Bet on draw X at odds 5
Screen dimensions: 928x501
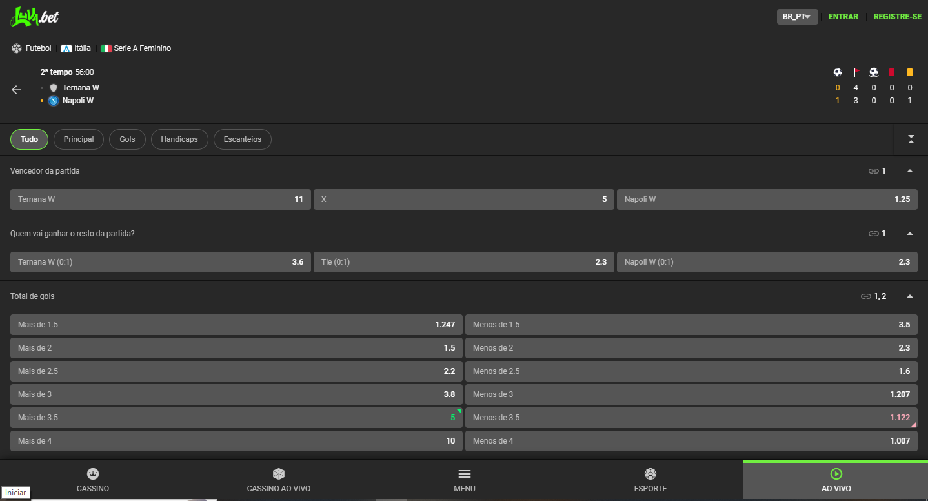click(x=464, y=199)
